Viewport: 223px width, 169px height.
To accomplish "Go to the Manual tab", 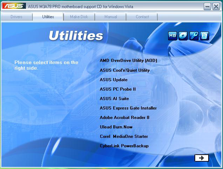I will pos(111,17).
